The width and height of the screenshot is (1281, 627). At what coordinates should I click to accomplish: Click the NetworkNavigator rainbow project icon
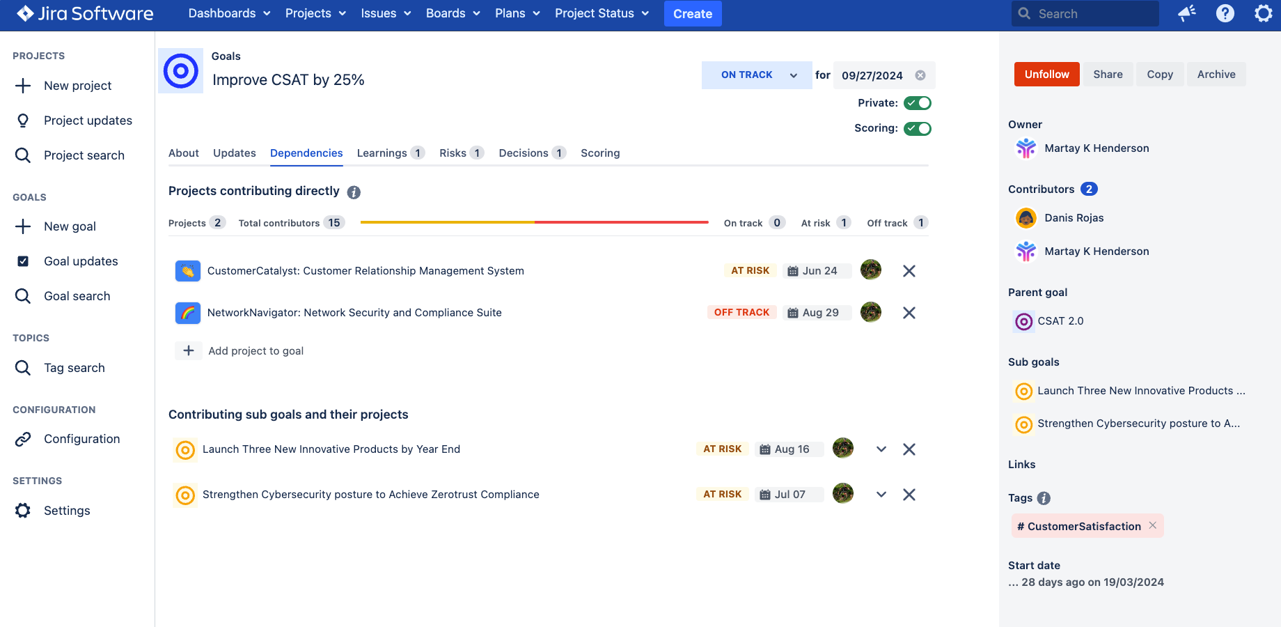coord(188,313)
